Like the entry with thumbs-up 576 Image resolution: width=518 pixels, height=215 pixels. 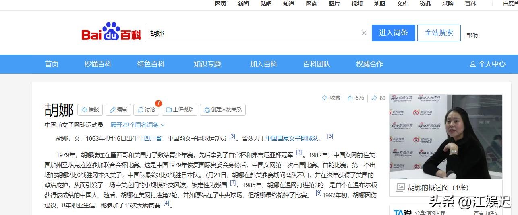tap(356, 98)
